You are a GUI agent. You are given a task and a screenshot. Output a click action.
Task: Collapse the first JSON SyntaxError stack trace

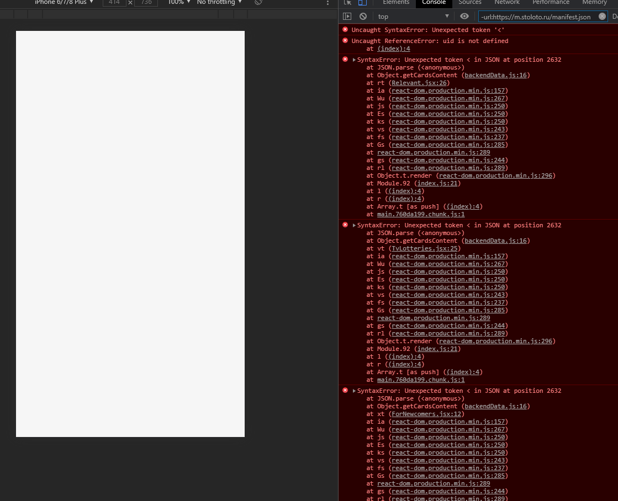pyautogui.click(x=354, y=60)
